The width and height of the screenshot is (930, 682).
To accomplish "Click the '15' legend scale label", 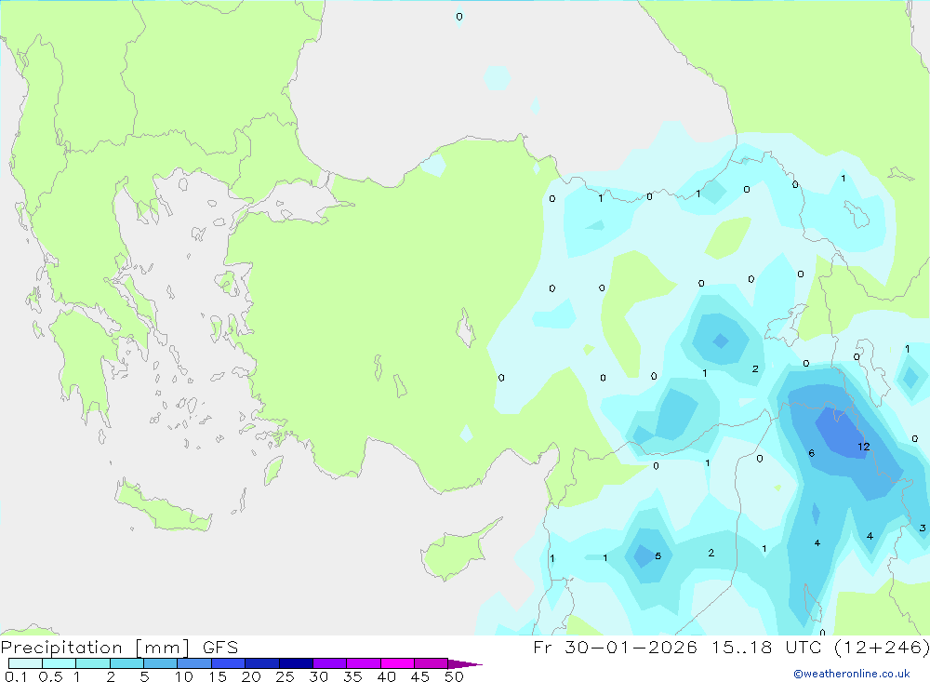I will [218, 676].
